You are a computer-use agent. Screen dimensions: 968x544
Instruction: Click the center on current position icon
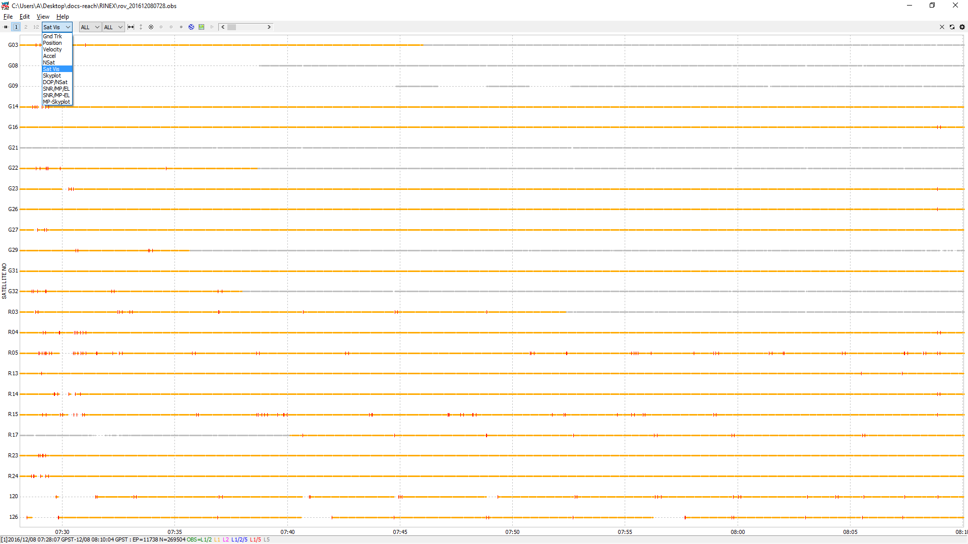[x=151, y=27]
